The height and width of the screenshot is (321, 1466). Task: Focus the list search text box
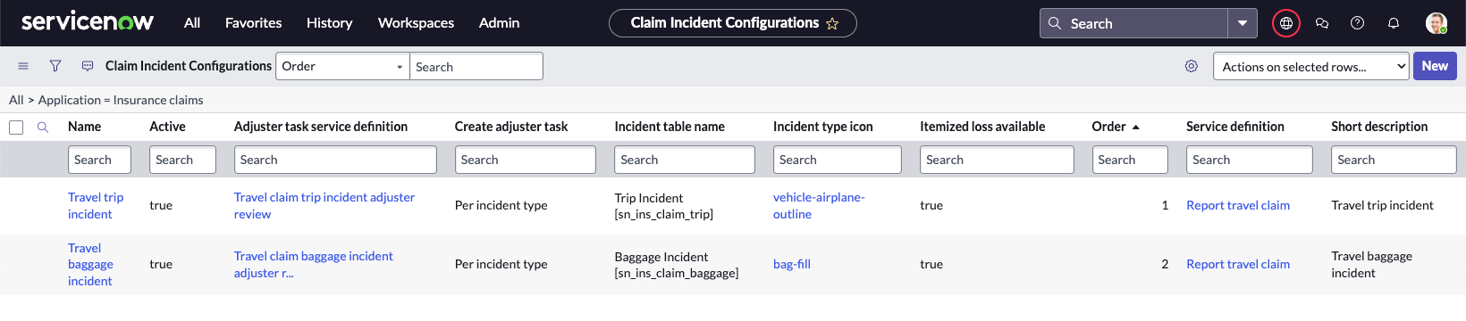click(x=476, y=66)
